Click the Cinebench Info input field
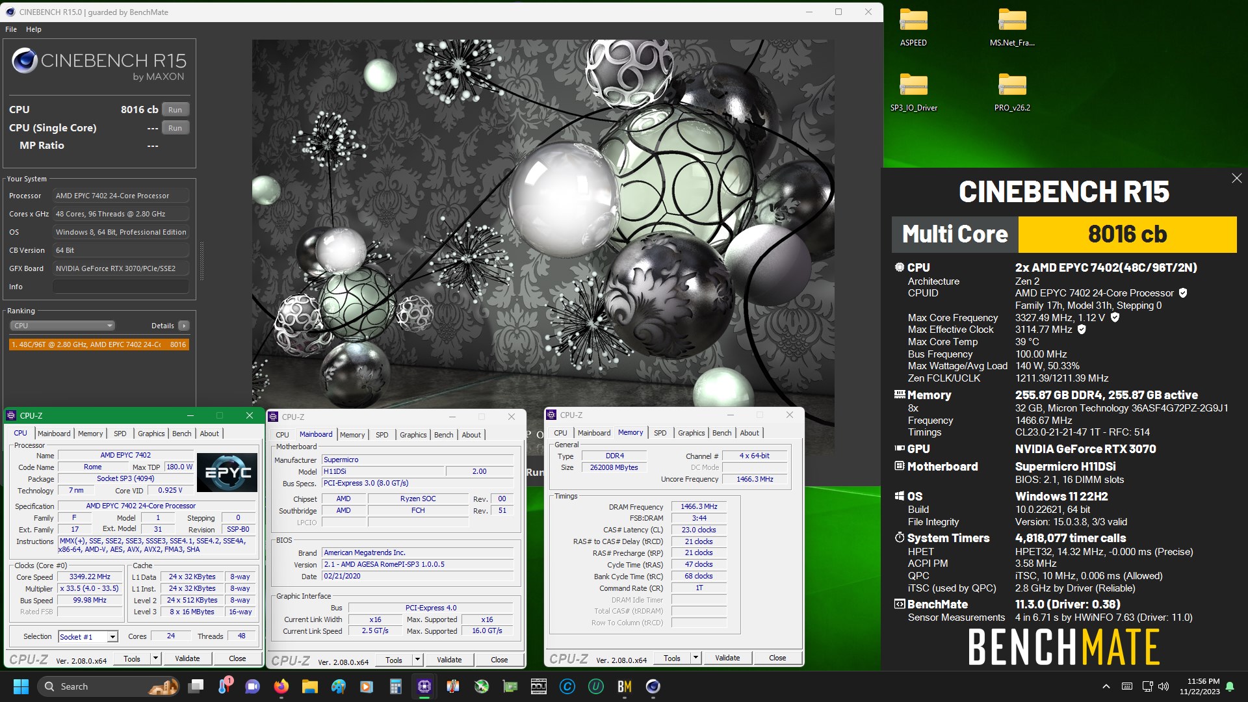The image size is (1248, 702). point(121,287)
